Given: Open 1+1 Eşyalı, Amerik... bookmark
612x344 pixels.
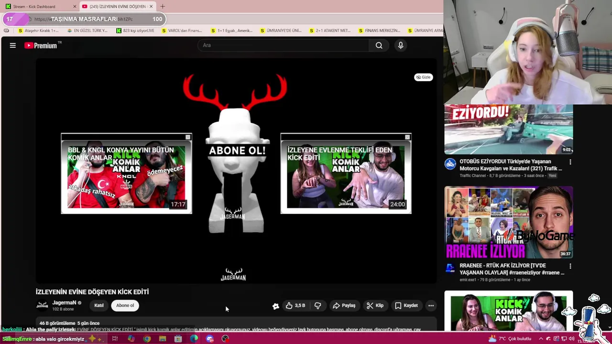Looking at the screenshot, I should pos(232,31).
